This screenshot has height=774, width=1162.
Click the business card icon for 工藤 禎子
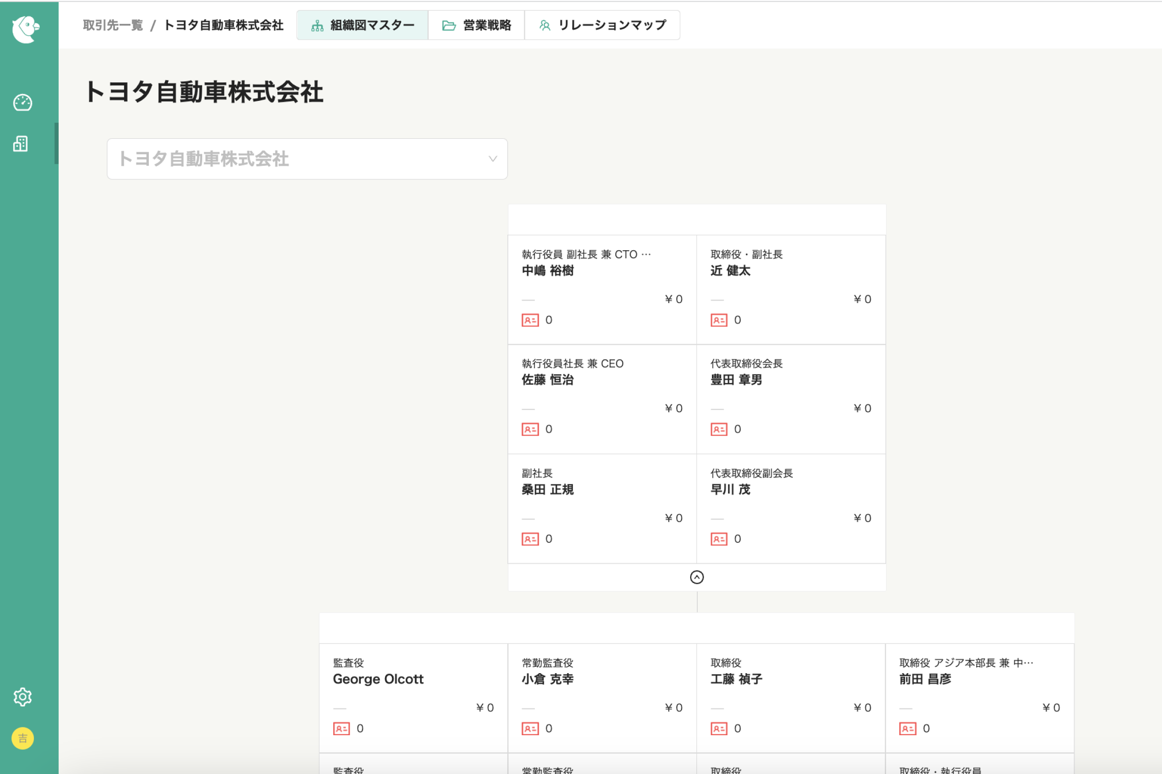pos(719,728)
